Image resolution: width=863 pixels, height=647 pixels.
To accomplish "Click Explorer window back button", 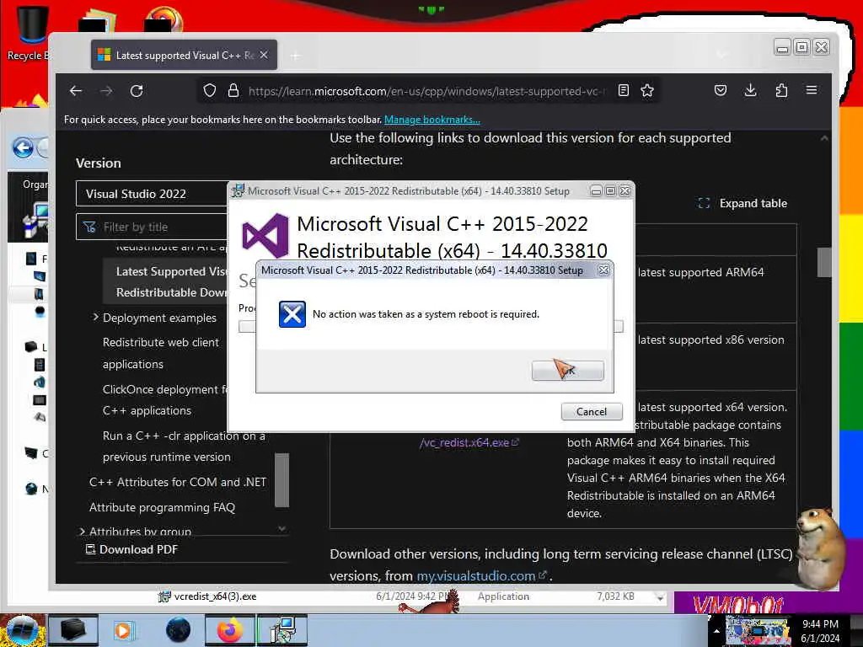I will coord(23,148).
